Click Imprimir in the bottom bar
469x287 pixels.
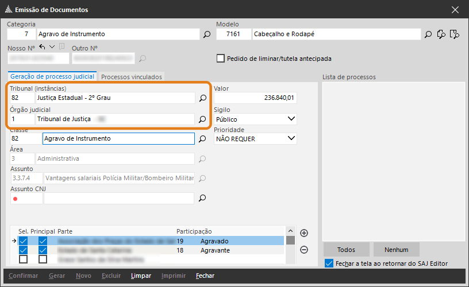pos(174,276)
